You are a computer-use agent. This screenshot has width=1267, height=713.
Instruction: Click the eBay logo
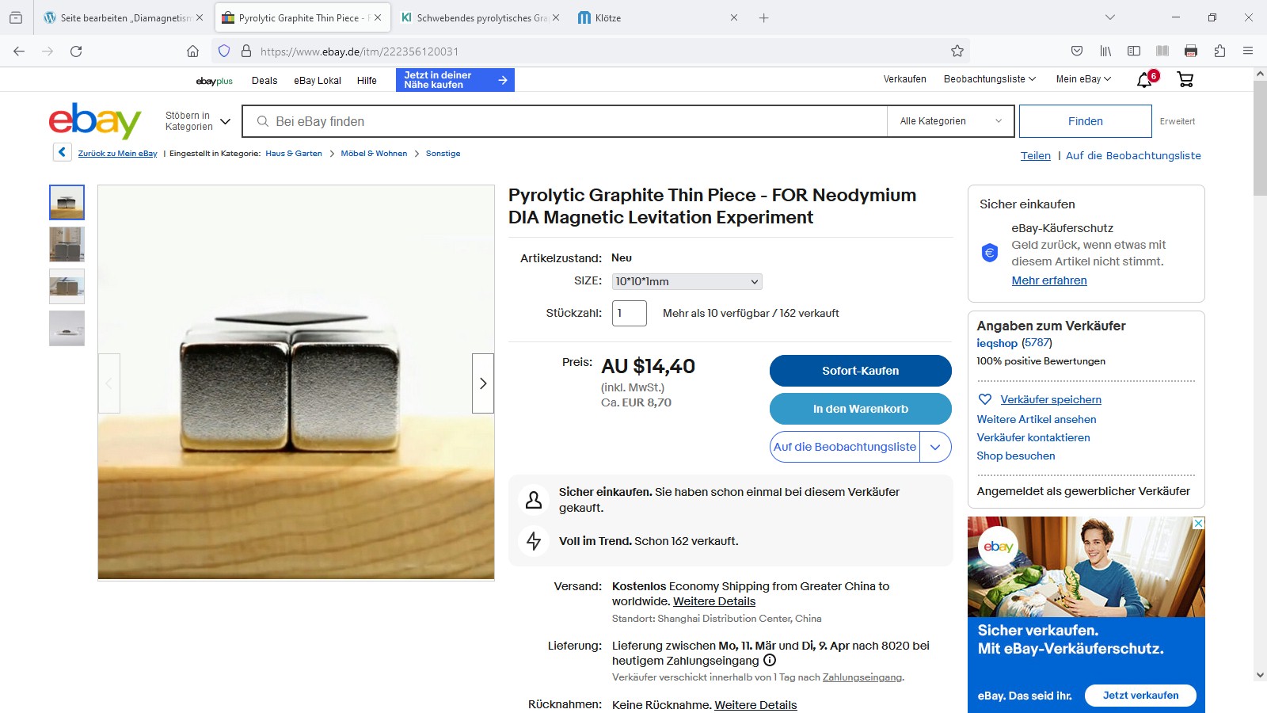pyautogui.click(x=95, y=120)
